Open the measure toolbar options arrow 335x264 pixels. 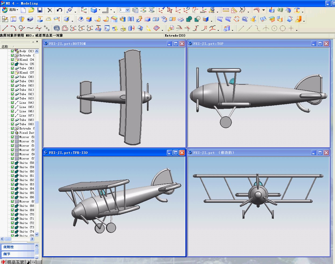248,12
